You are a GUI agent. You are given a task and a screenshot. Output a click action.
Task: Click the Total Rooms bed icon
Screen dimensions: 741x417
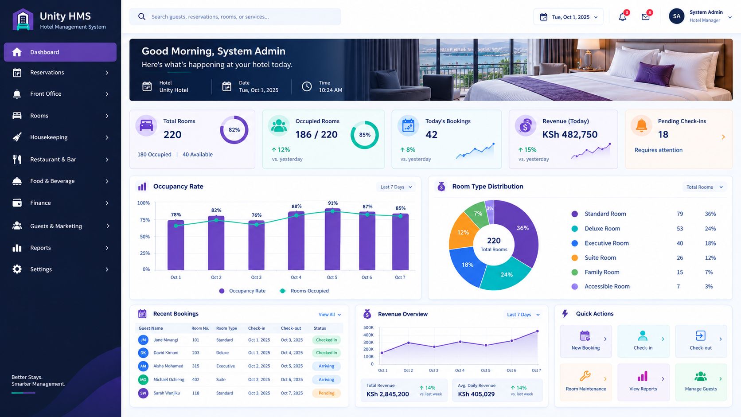pyautogui.click(x=146, y=126)
